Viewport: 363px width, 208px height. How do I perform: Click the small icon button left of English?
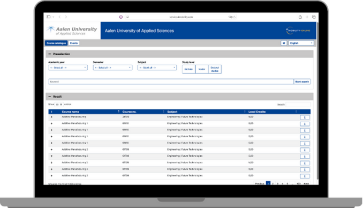pos(284,43)
